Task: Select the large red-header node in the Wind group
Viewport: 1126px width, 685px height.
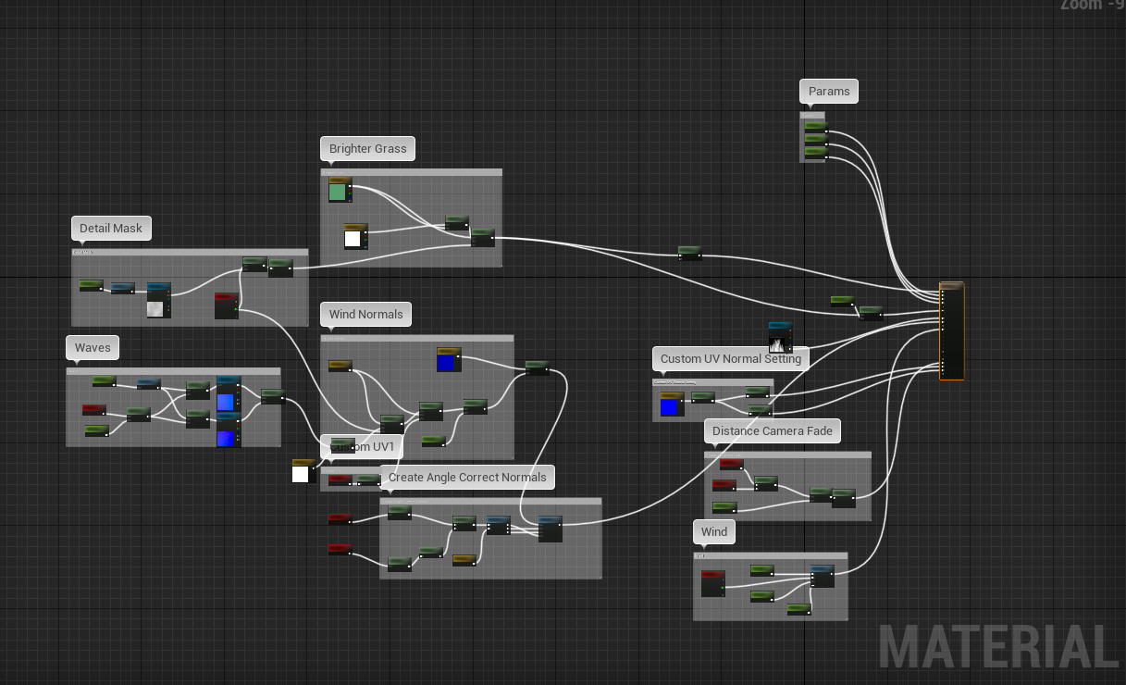Action: [x=712, y=583]
